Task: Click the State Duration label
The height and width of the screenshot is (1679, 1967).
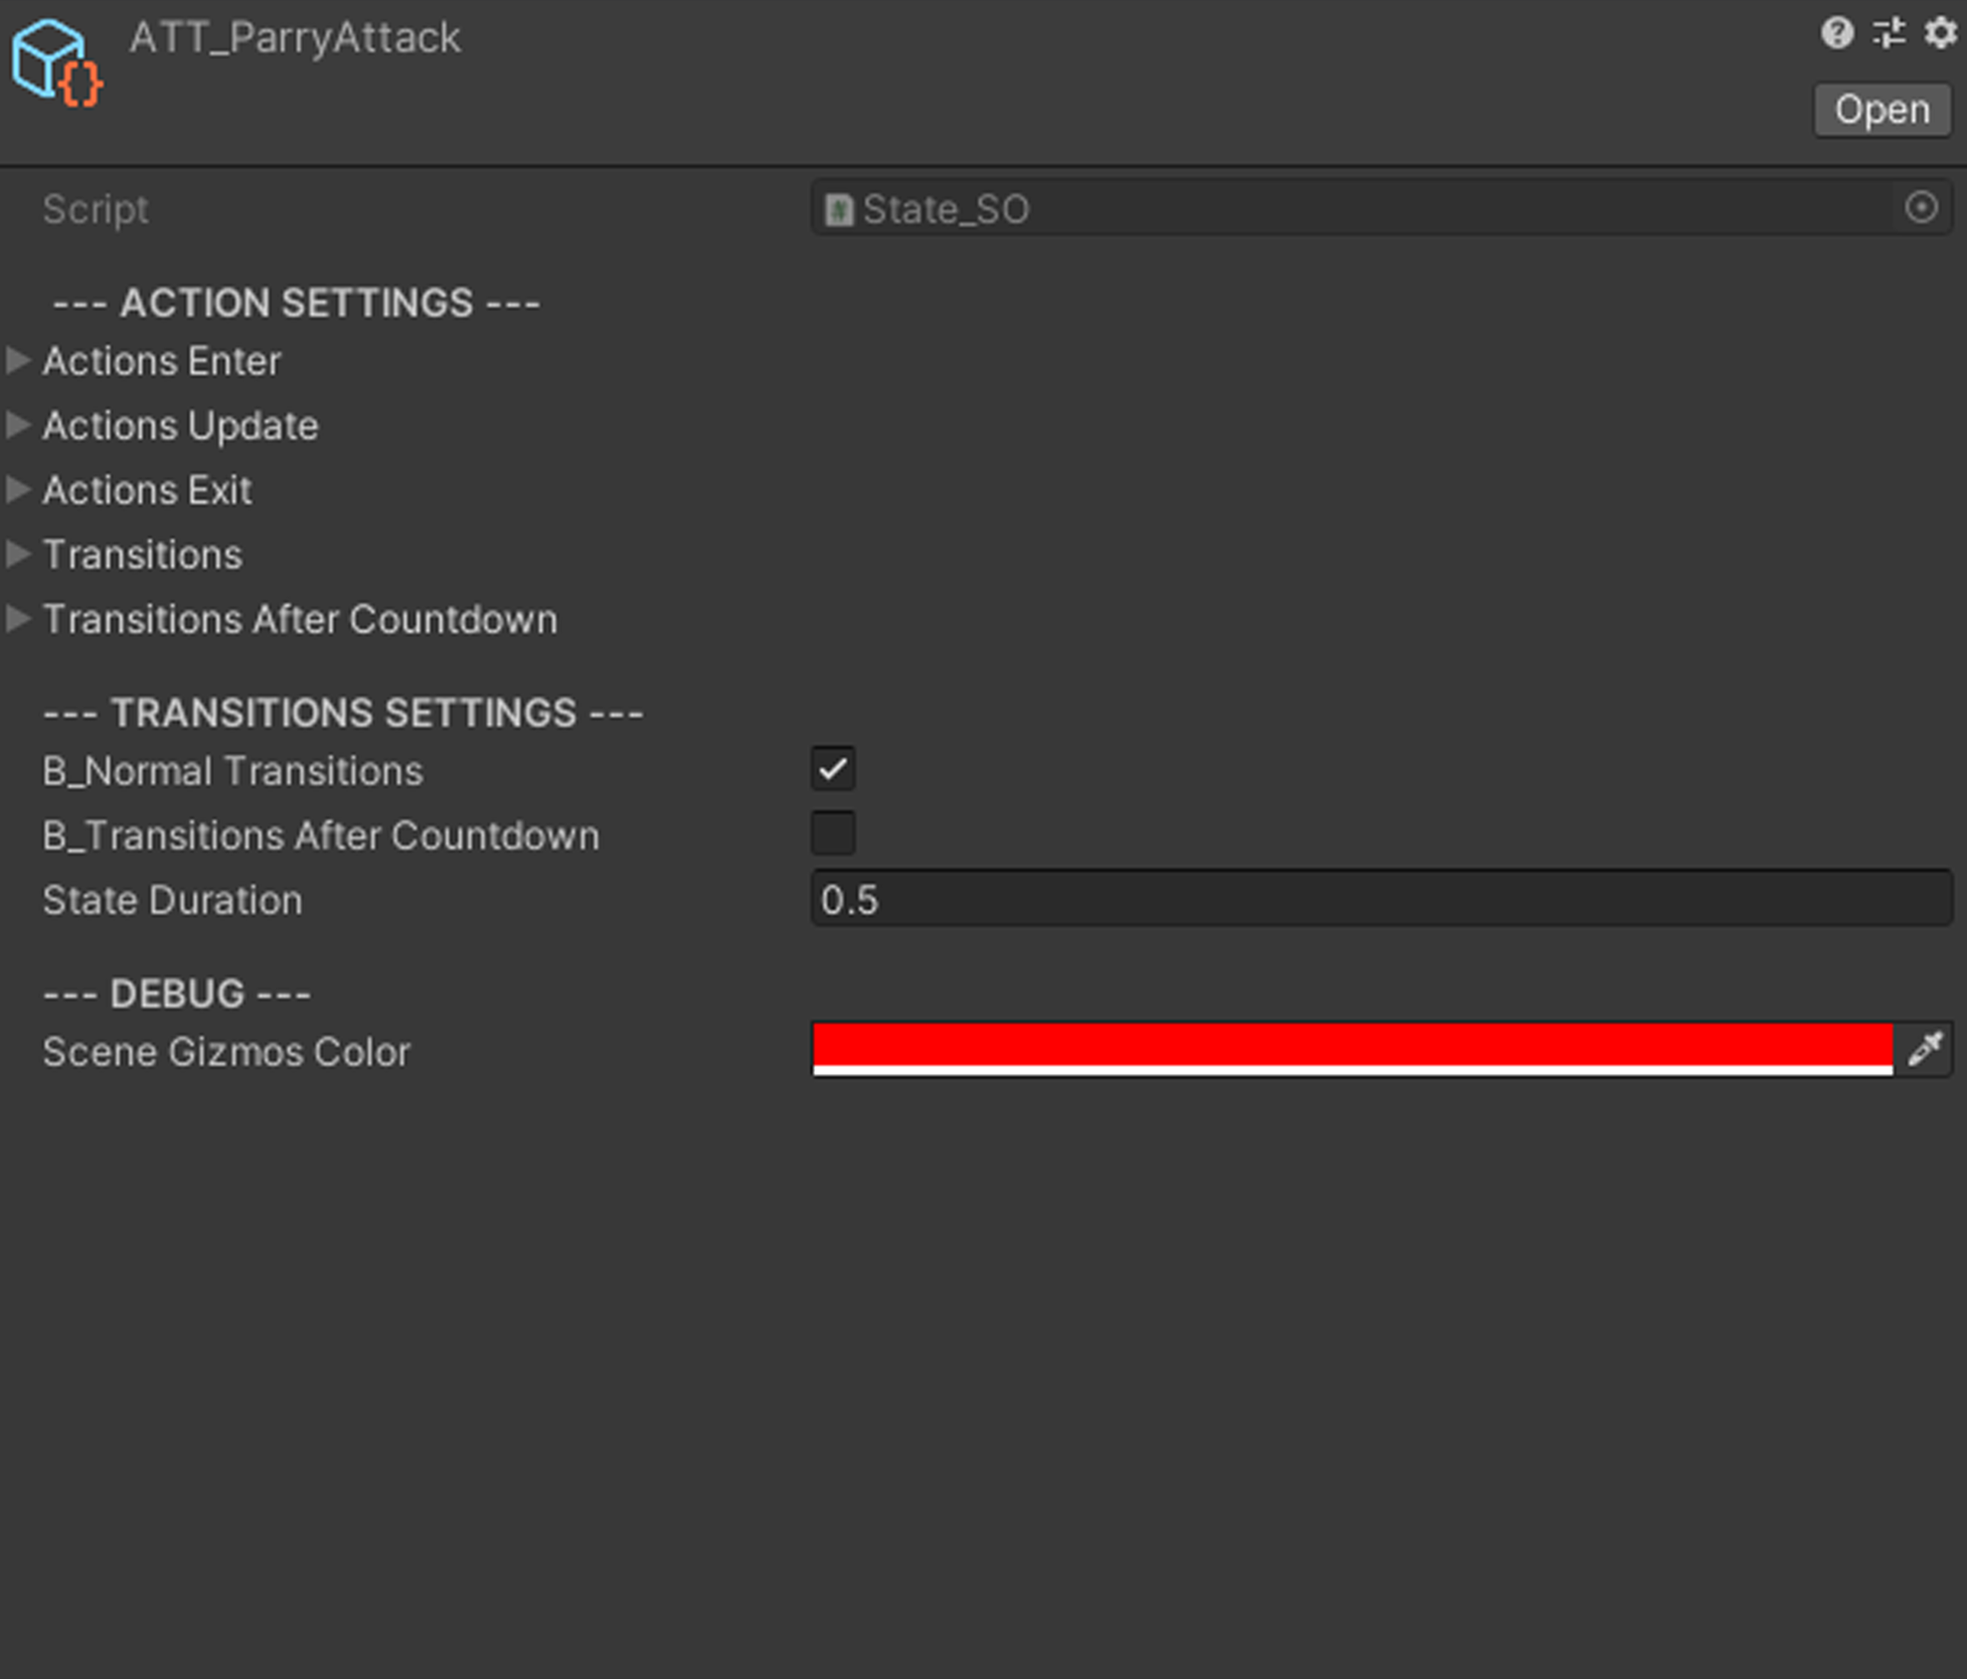Action: pyautogui.click(x=172, y=900)
